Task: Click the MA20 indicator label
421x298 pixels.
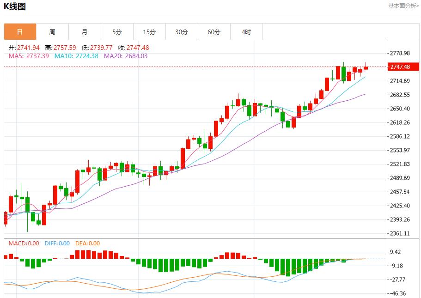Action: point(126,56)
